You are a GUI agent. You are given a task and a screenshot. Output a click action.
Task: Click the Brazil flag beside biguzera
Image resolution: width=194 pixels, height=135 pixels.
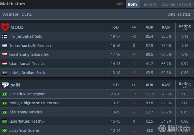tap(4, 103)
